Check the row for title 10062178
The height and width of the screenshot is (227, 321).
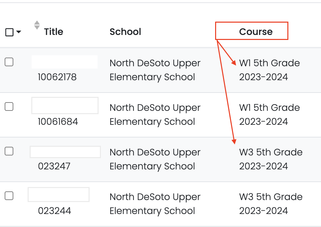pyautogui.click(x=9, y=62)
